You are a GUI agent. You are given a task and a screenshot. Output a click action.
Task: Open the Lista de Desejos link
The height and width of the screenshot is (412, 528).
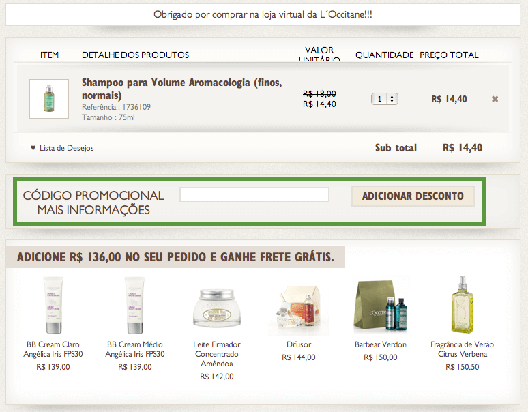tap(67, 148)
